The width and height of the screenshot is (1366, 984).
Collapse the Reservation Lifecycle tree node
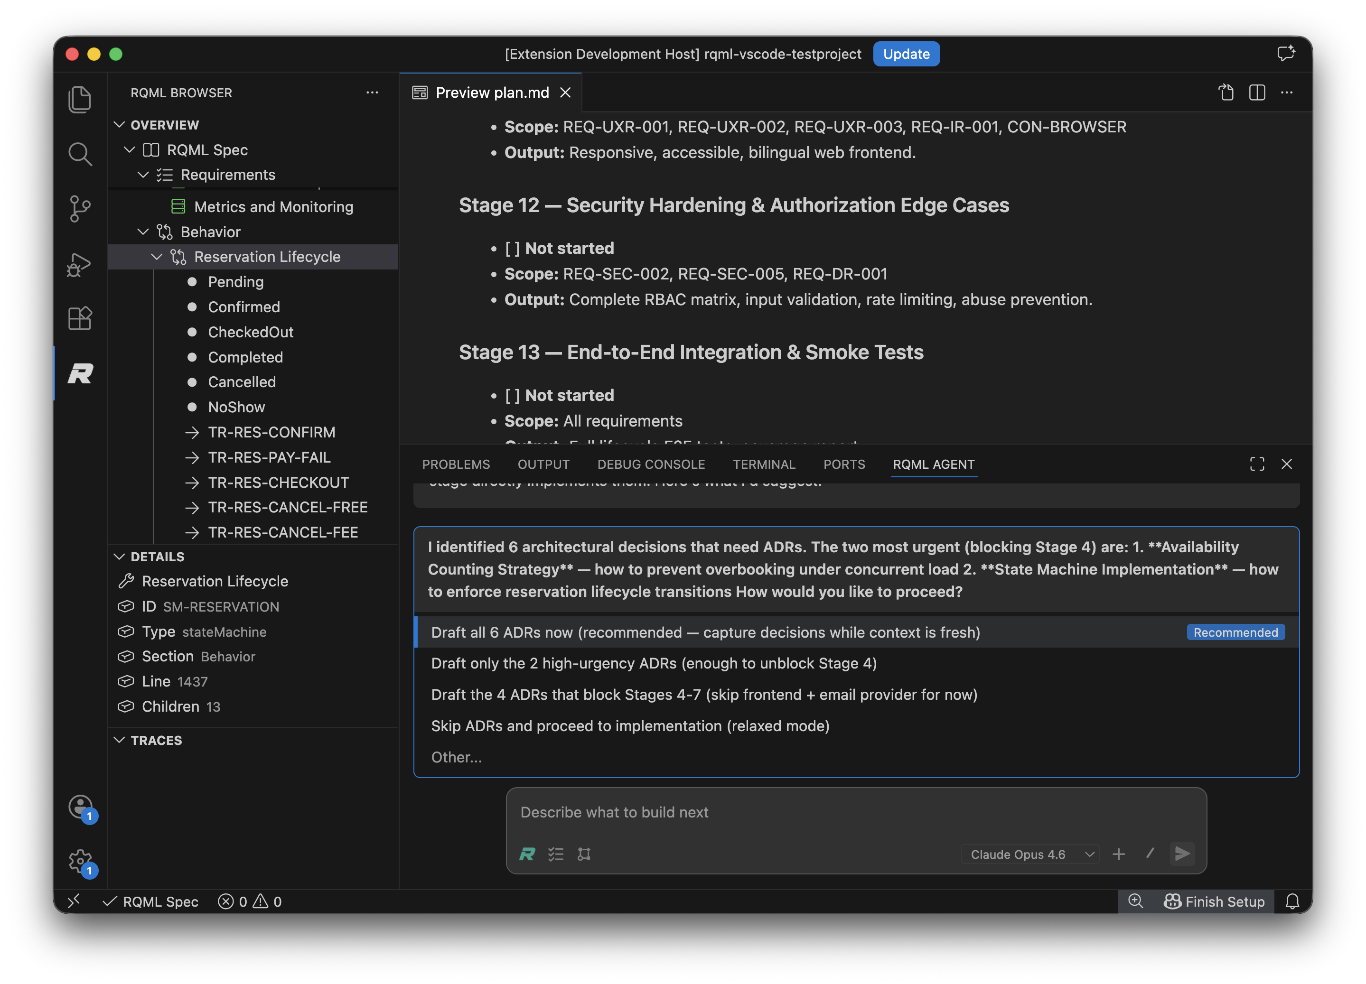coord(157,257)
